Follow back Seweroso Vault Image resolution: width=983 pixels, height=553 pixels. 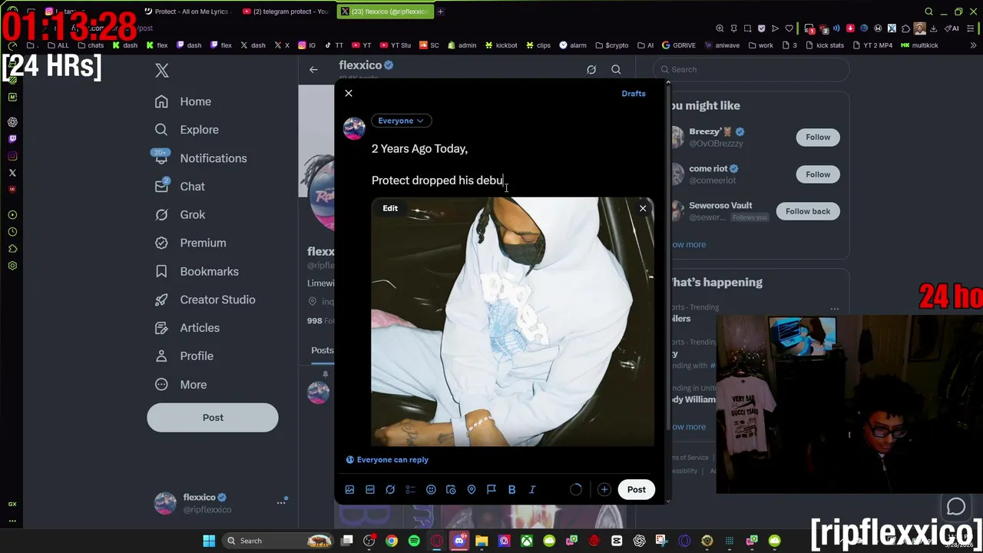tap(808, 211)
